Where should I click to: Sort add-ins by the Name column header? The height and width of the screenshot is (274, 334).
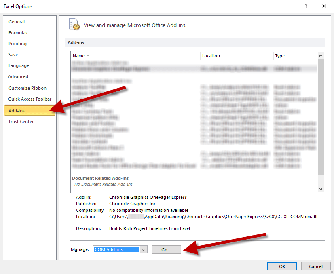click(x=78, y=56)
